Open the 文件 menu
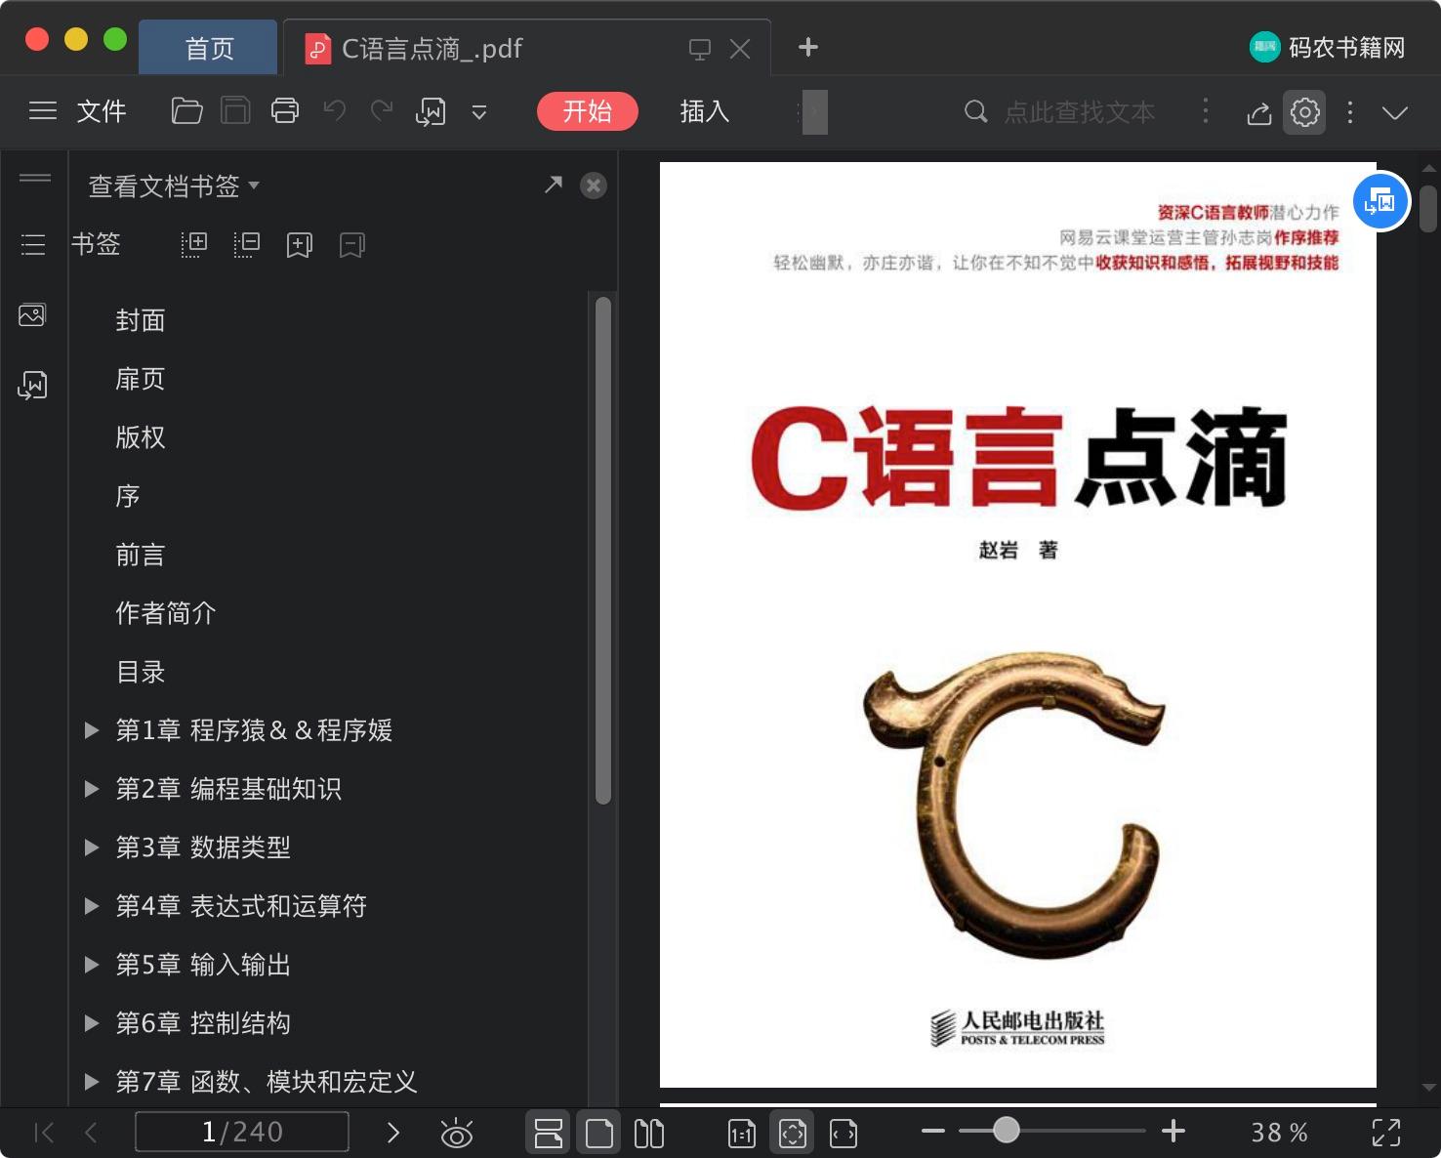The width and height of the screenshot is (1441, 1158). click(102, 111)
